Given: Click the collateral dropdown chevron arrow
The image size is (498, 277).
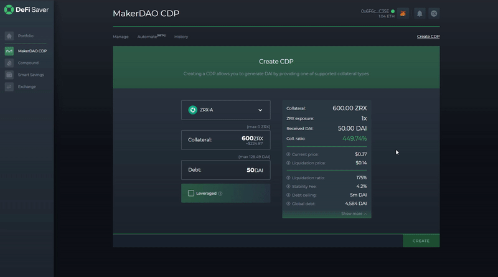Looking at the screenshot, I should click(x=260, y=110).
